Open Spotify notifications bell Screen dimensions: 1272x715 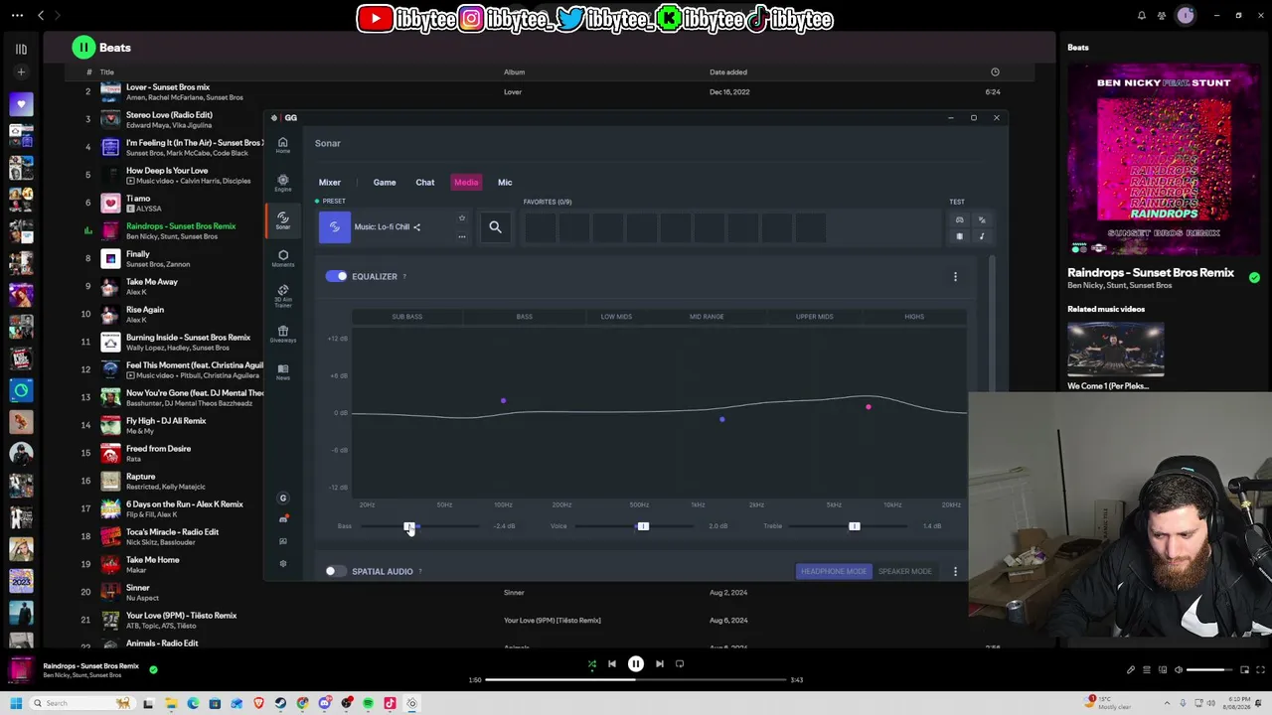(x=1142, y=15)
